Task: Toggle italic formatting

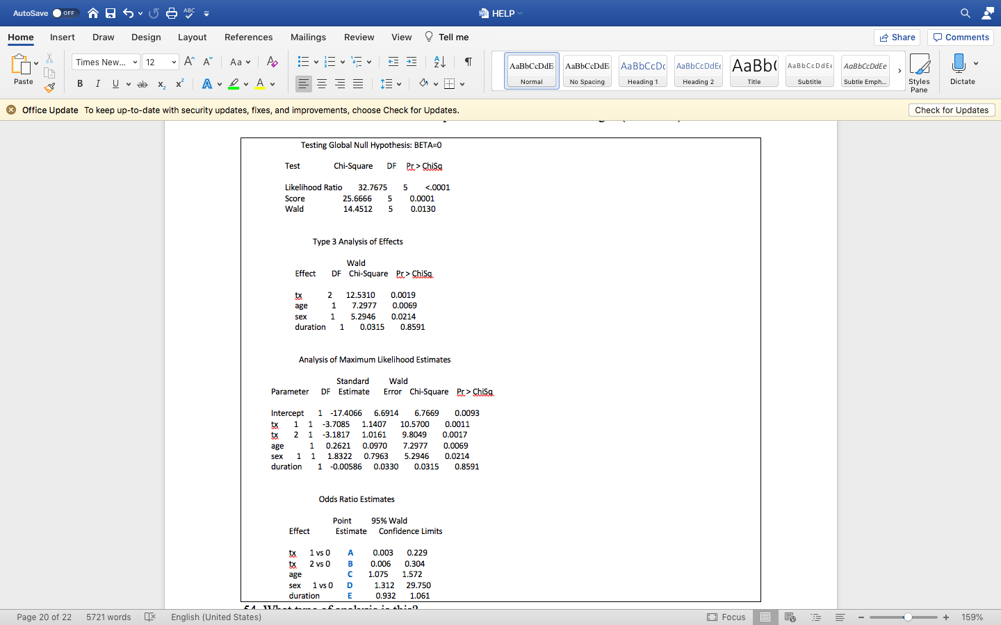Action: pos(97,84)
